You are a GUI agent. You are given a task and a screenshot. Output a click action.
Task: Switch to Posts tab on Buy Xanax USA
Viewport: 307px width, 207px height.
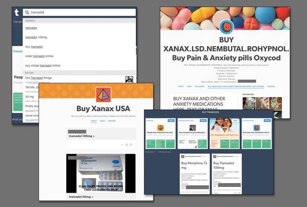[94, 121]
